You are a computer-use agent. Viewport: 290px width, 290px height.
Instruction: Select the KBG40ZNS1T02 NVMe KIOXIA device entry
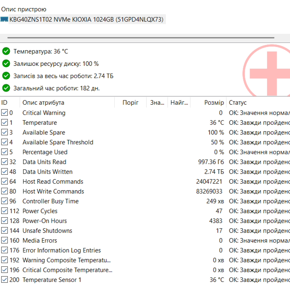click(x=86, y=20)
